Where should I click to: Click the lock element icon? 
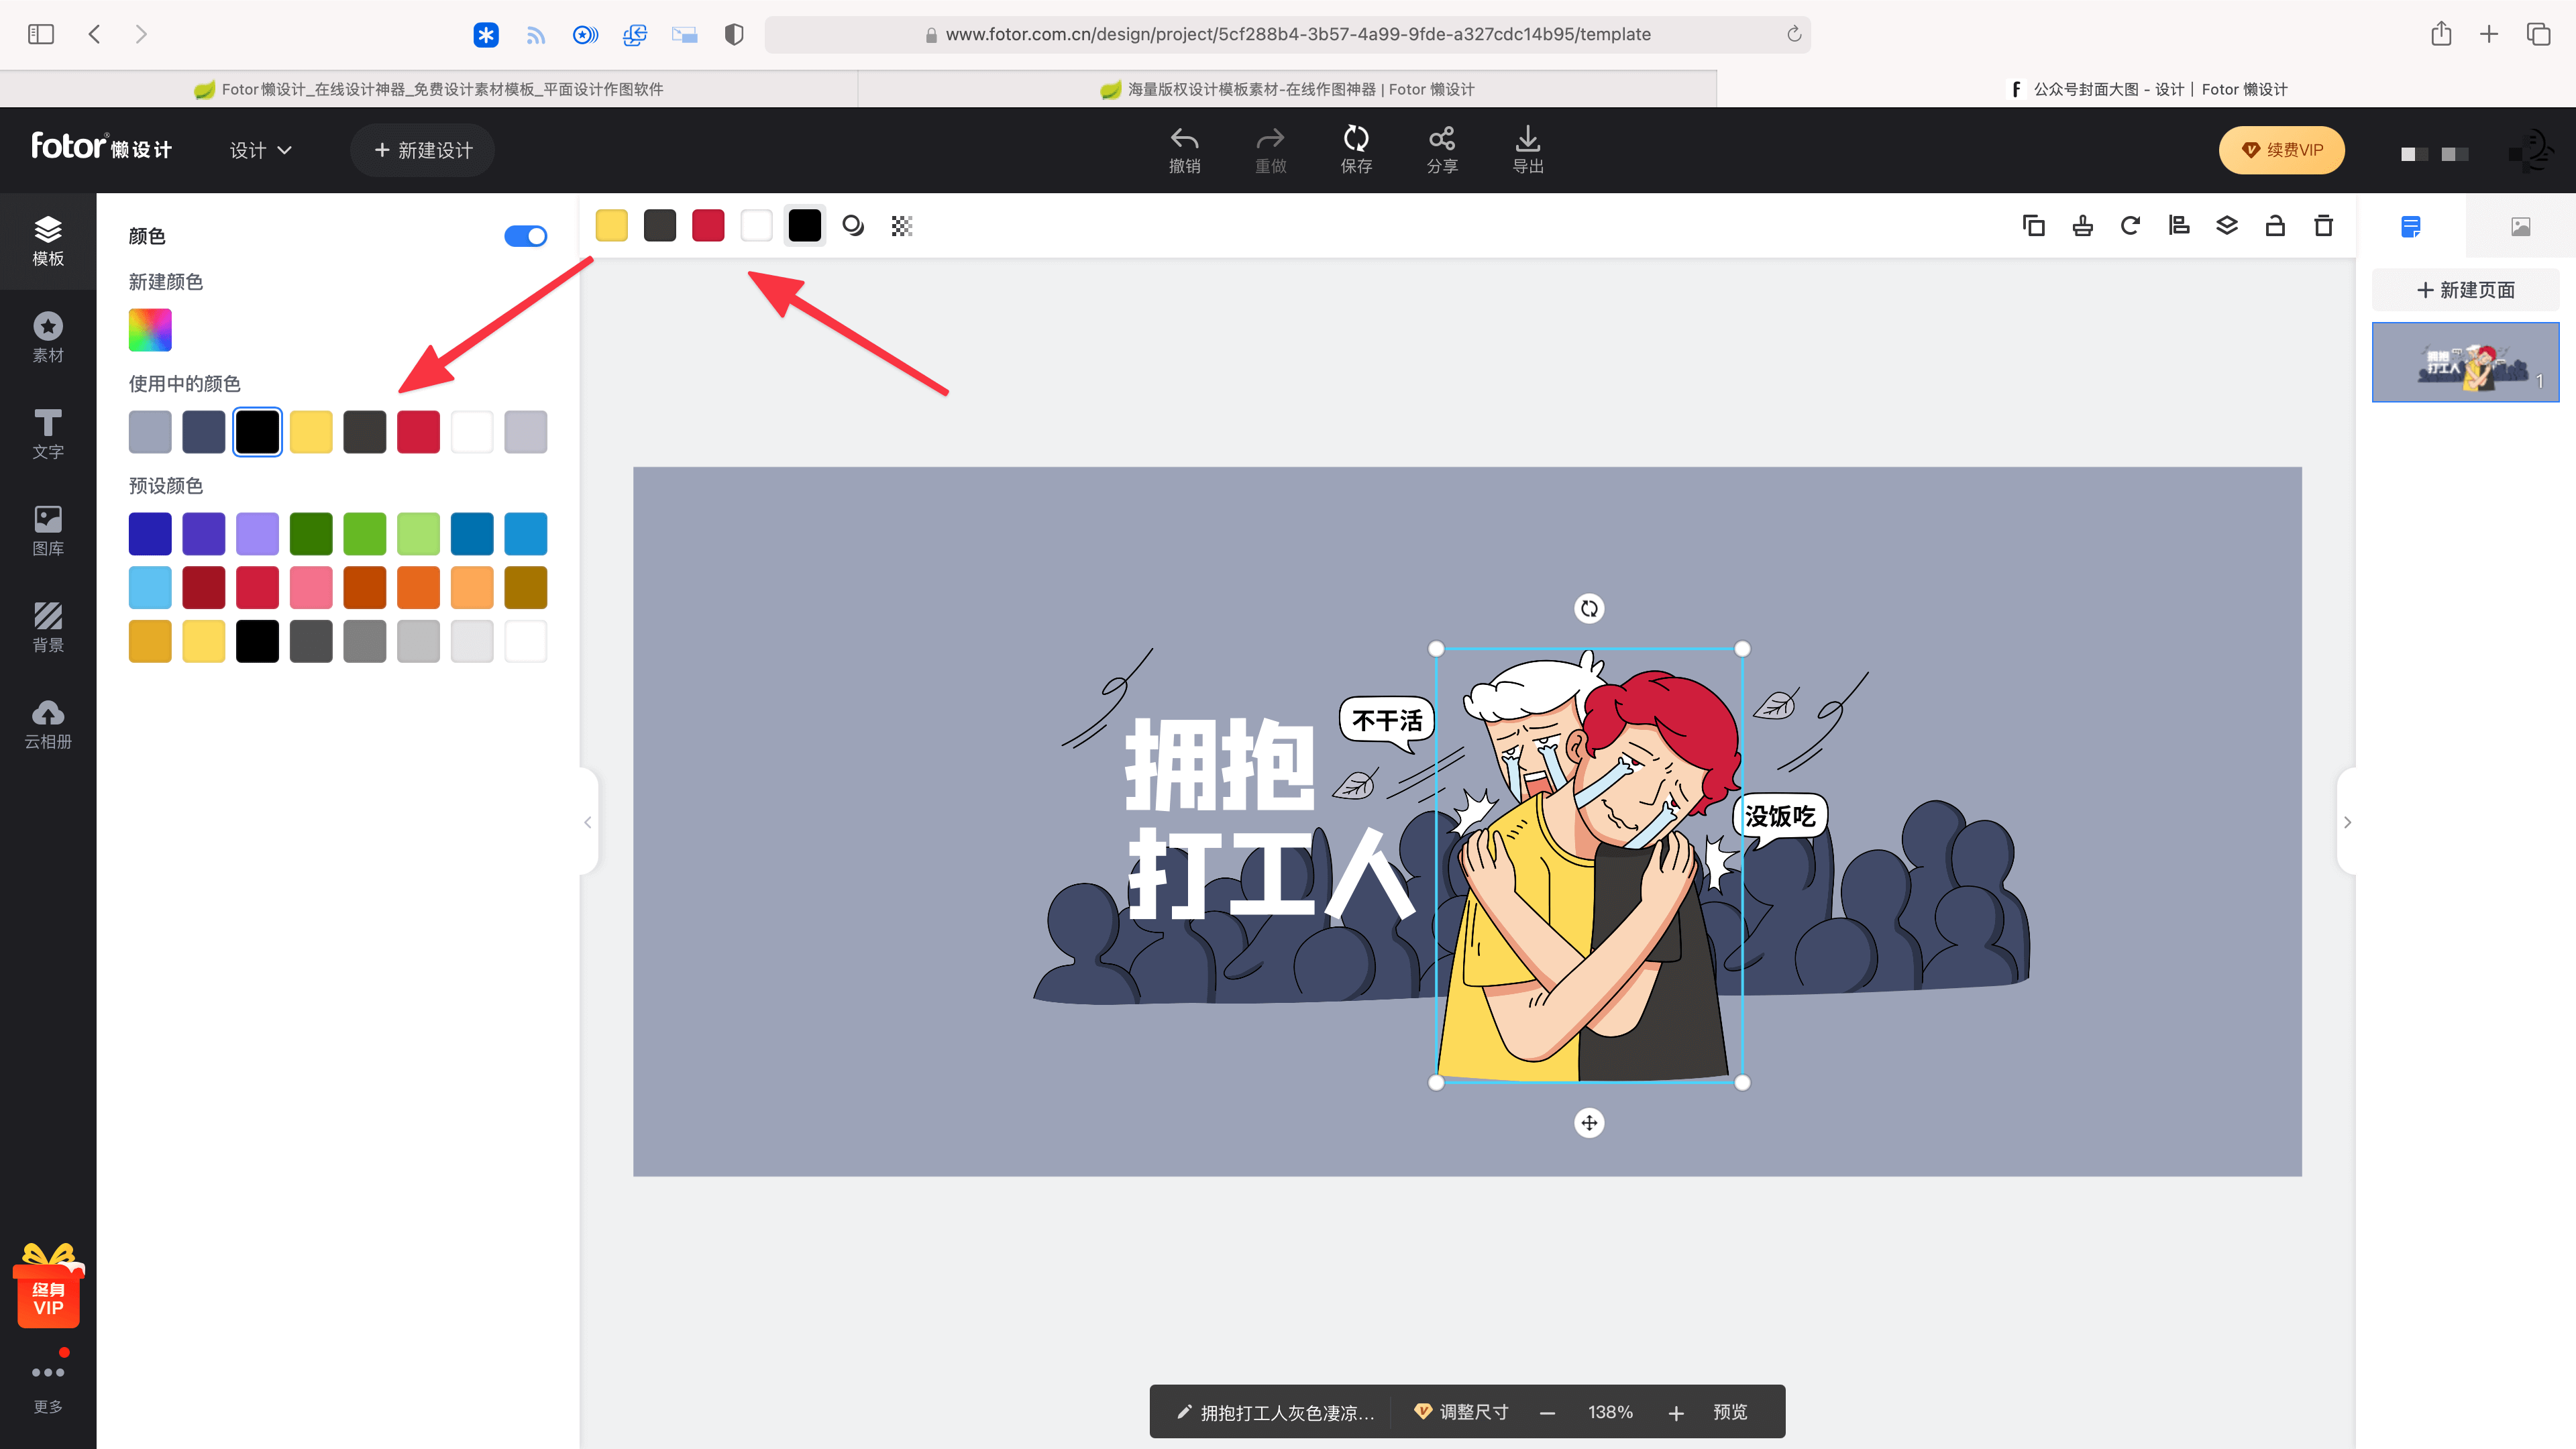point(2275,226)
